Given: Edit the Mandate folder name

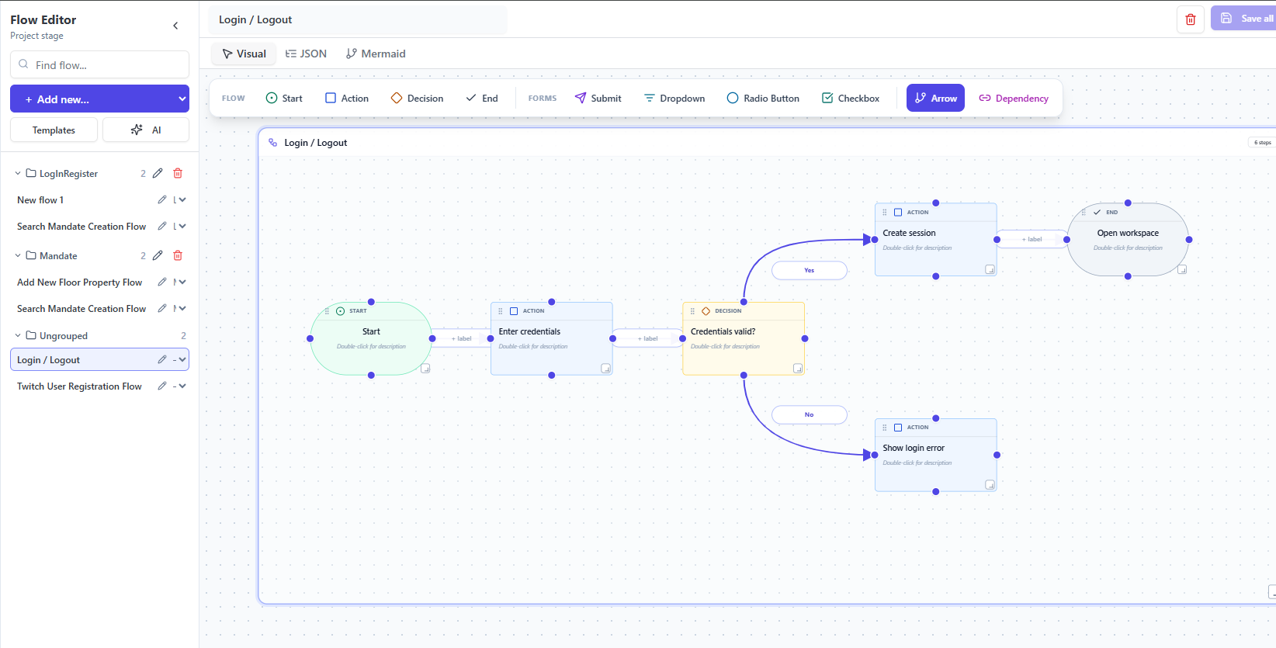Looking at the screenshot, I should [158, 255].
